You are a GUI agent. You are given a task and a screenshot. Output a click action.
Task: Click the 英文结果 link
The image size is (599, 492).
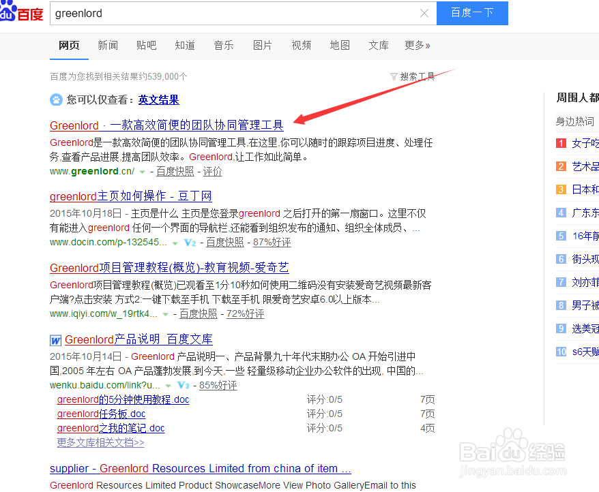tap(158, 100)
